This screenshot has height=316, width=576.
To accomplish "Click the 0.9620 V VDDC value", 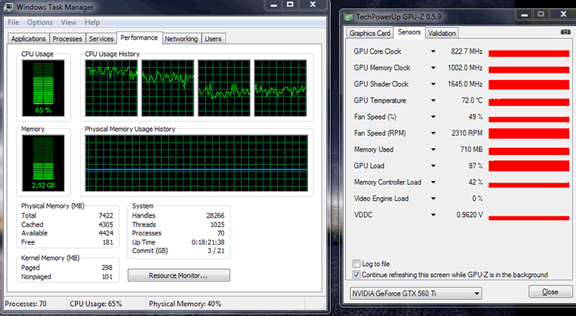I will (469, 215).
